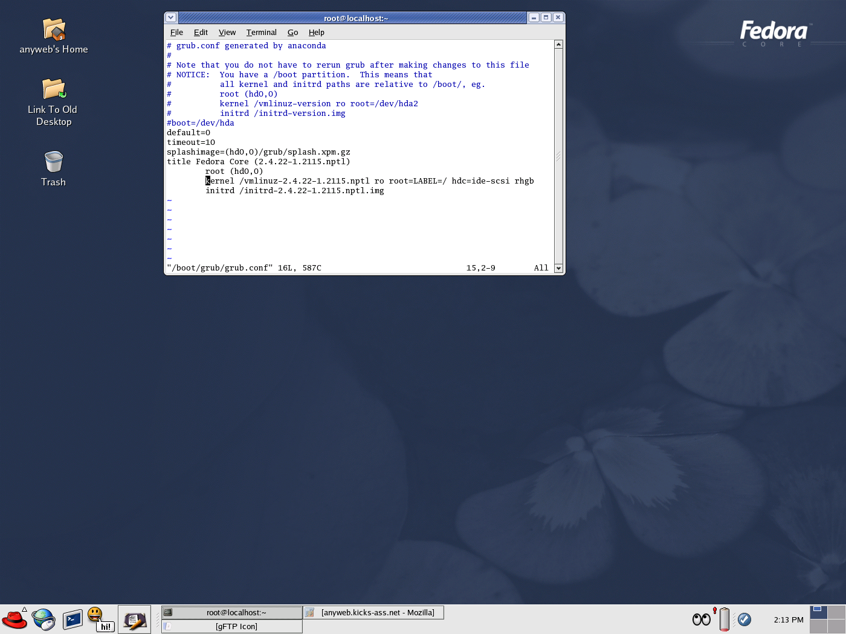The image size is (846, 634).
Task: Open the File menu
Action: coord(176,33)
